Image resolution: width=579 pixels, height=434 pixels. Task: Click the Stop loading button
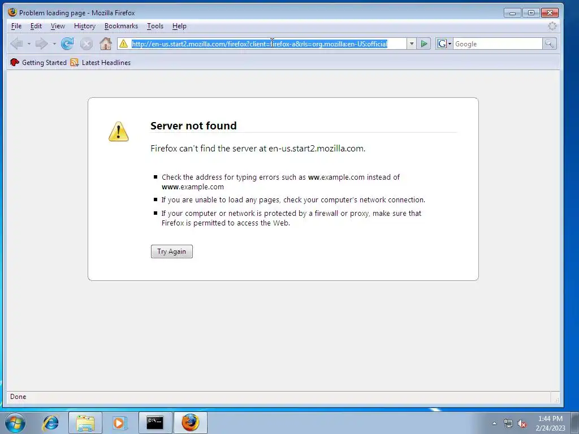[87, 44]
